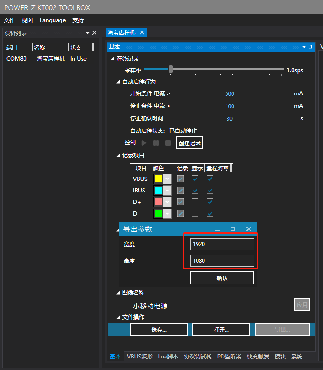
Task: Click the 应用 button
Action: point(302,305)
